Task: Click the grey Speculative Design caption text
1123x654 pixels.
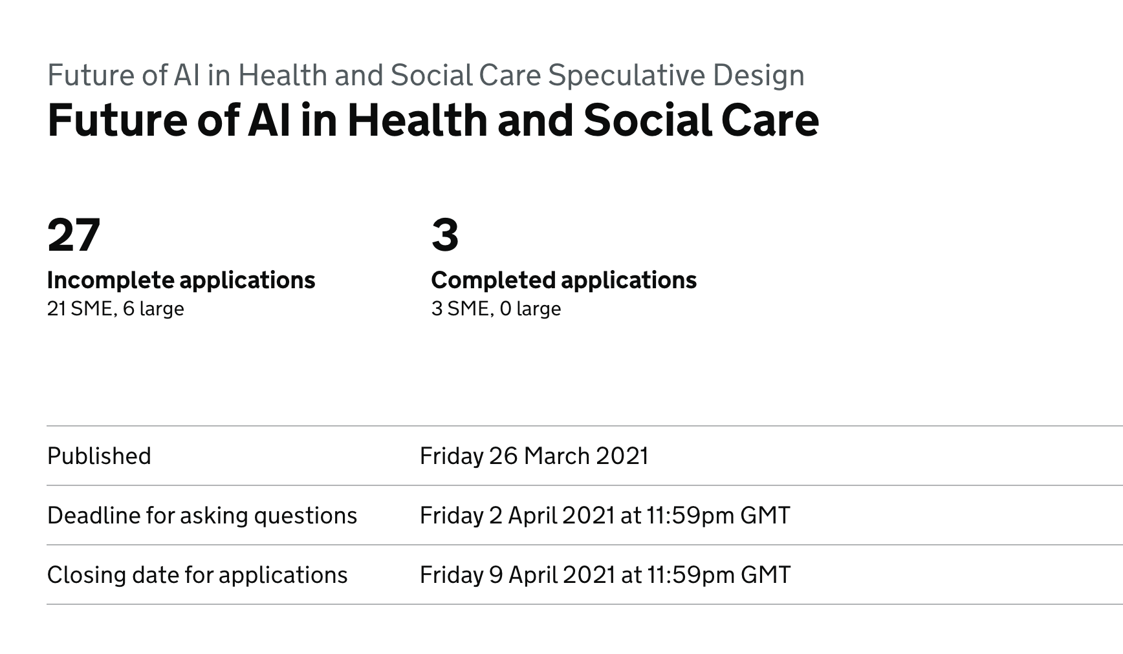Action: (x=426, y=76)
